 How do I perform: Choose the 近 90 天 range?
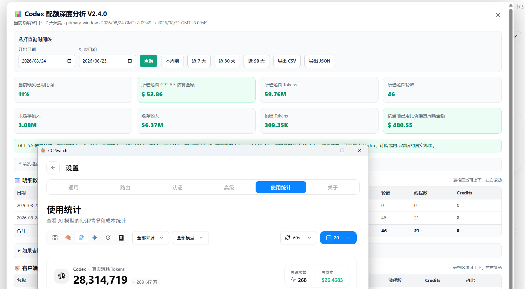256,61
